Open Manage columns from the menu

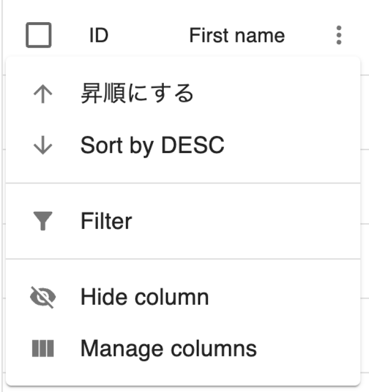[x=168, y=349]
